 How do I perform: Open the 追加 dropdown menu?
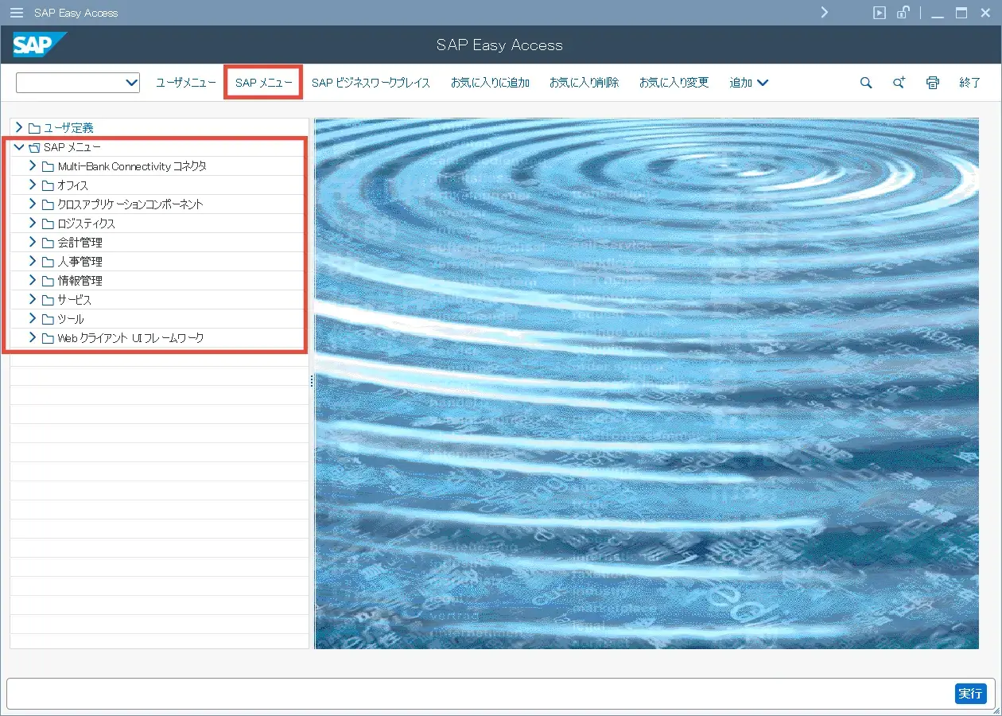748,83
